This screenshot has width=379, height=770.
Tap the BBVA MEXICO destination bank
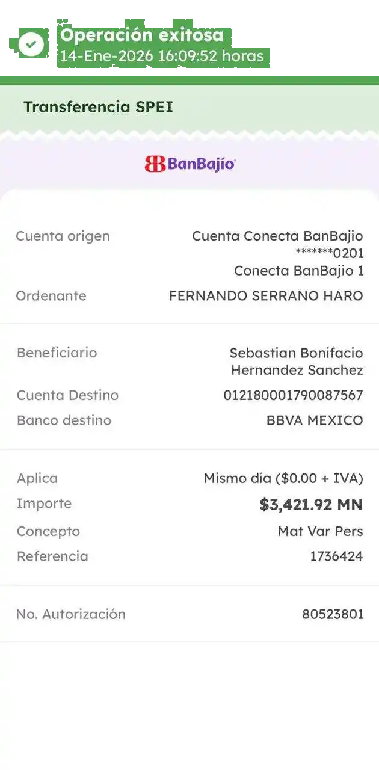pyautogui.click(x=315, y=420)
